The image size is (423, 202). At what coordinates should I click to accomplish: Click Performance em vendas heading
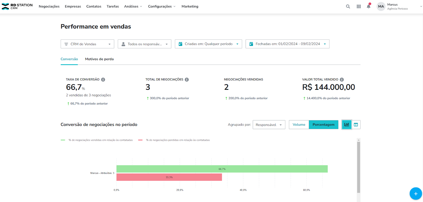pos(96,27)
